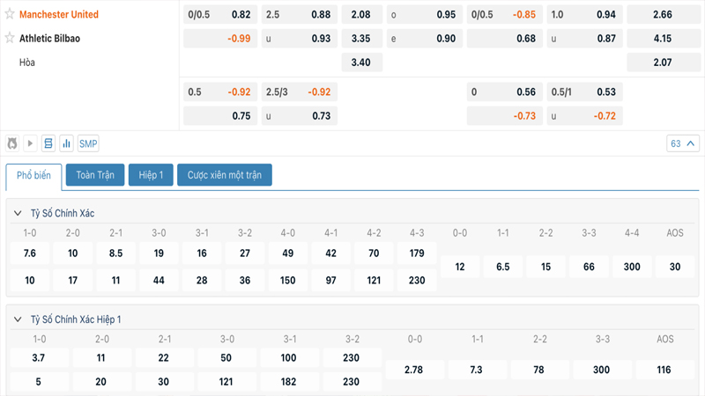Open the bar chart statistics icon

pyautogui.click(x=67, y=143)
